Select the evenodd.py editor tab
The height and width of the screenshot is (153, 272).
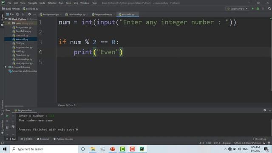[x=127, y=14]
